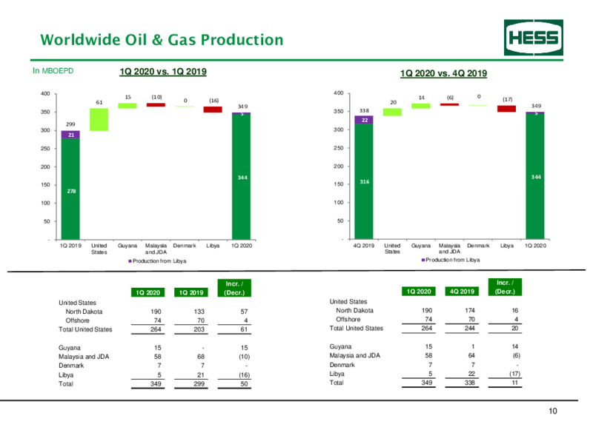Click the Total 4Q 2019 value 338 in the right table
The width and height of the screenshot is (593, 444).
pos(470,383)
